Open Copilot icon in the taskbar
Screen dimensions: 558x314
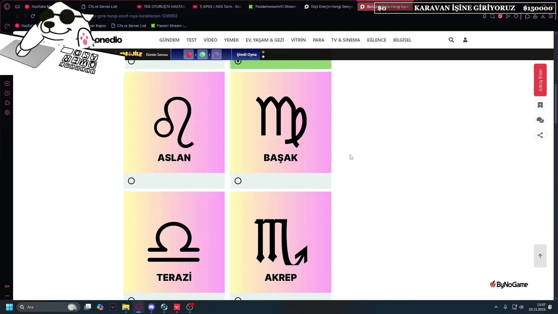click(100, 307)
